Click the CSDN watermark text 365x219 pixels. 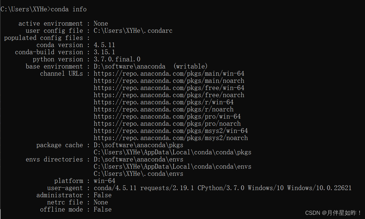coord(333,213)
